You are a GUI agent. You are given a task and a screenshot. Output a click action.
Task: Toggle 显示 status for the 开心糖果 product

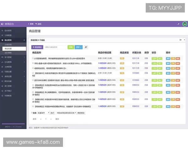pyautogui.click(x=160, y=92)
